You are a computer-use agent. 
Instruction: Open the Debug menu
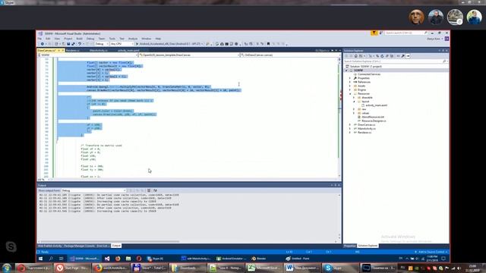pos(90,39)
